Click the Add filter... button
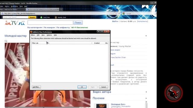 click(36, 87)
